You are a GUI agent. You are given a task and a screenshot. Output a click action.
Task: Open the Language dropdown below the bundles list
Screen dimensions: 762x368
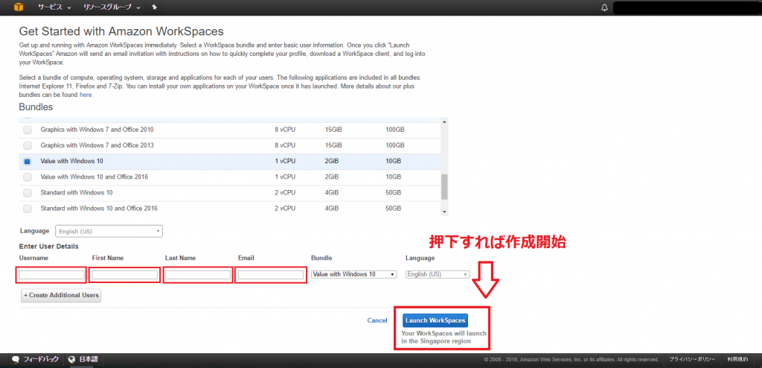[109, 231]
